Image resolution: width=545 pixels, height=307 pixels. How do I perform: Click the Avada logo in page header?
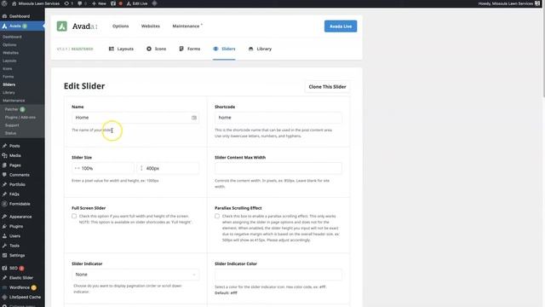[62, 26]
